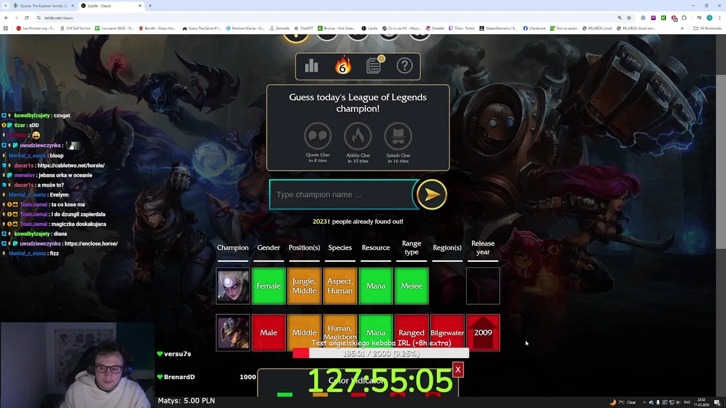Switch the ENG keyboard language indicator

tap(687, 402)
